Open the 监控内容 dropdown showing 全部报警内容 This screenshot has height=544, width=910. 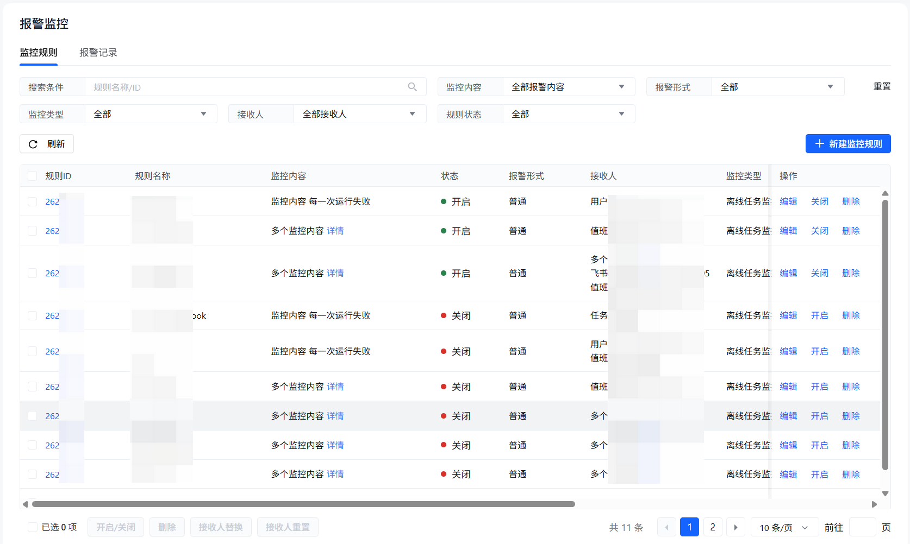(x=569, y=87)
